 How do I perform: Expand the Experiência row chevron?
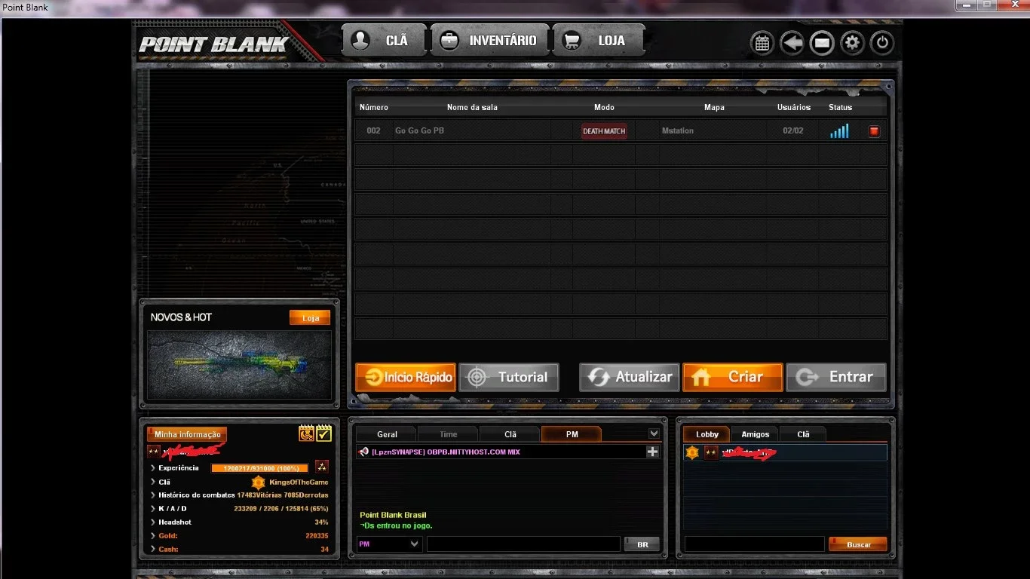point(152,468)
